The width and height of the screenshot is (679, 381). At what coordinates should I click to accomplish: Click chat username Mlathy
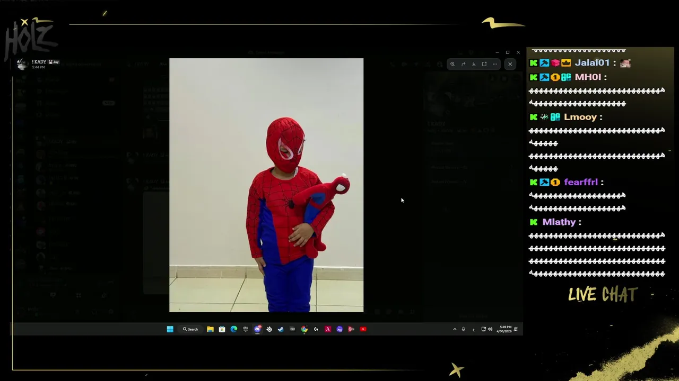559,222
